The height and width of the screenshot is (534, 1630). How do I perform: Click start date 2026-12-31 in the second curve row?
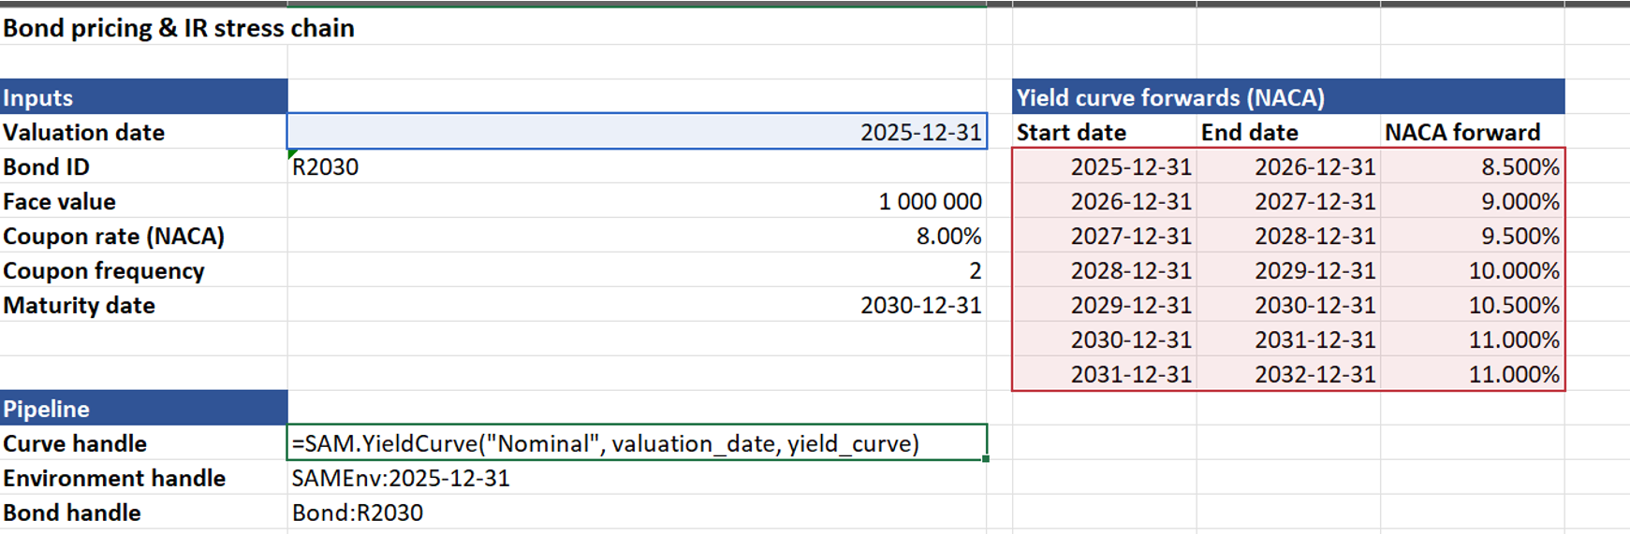pyautogui.click(x=1104, y=201)
